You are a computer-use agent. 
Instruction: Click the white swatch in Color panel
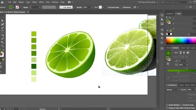point(171,34)
